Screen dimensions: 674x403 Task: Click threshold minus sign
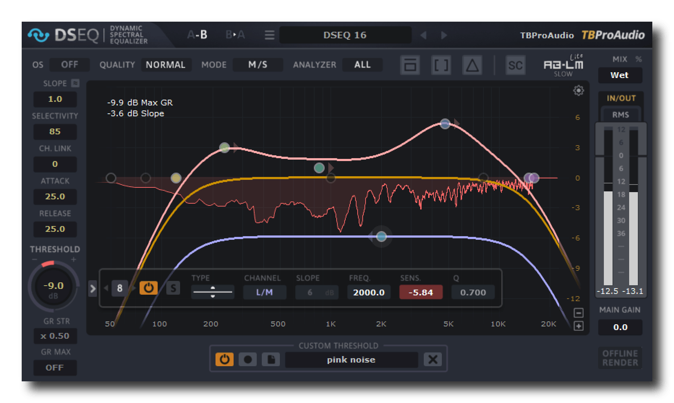[x=35, y=259]
